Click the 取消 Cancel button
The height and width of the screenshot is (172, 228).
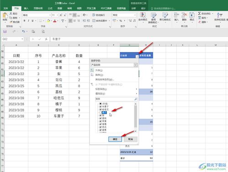tap(131, 139)
